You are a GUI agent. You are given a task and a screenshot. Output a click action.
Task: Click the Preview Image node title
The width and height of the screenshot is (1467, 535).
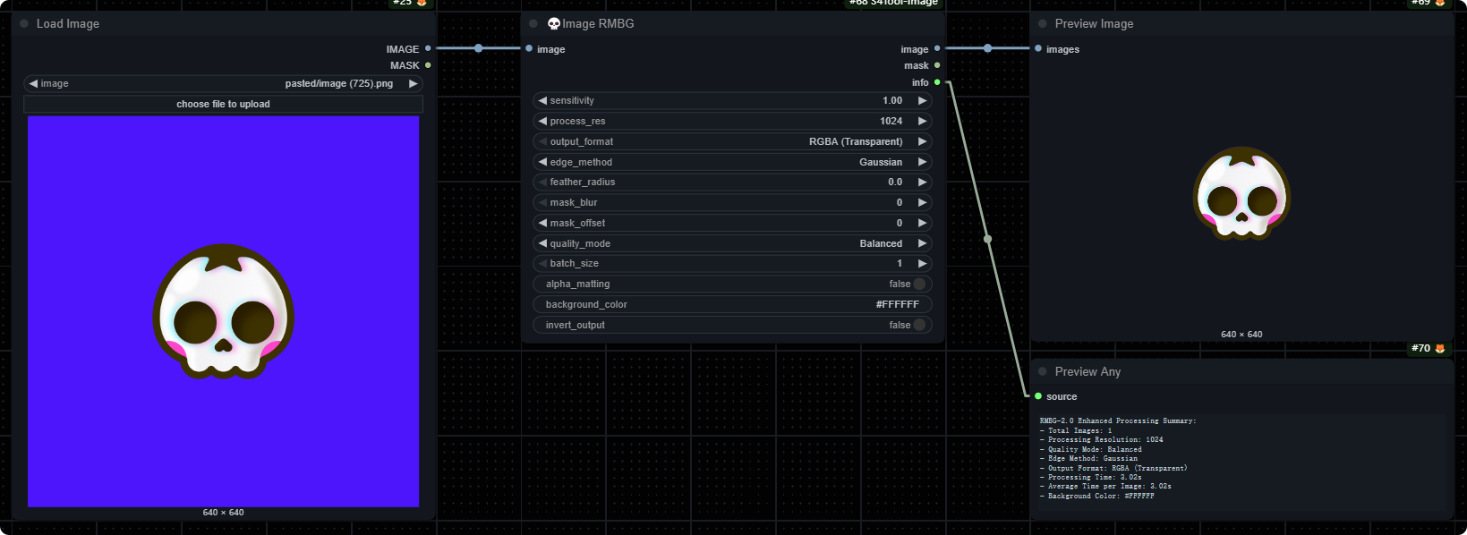pyautogui.click(x=1094, y=24)
